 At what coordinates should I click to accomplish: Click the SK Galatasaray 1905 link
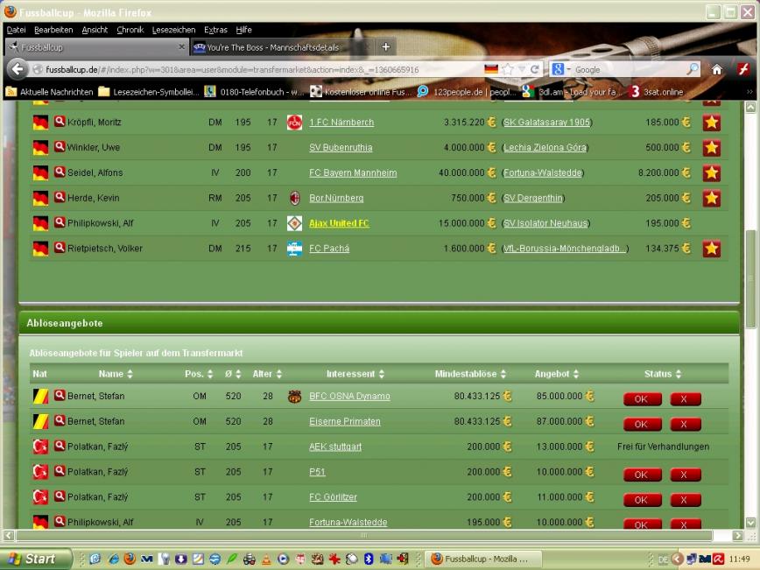click(546, 123)
